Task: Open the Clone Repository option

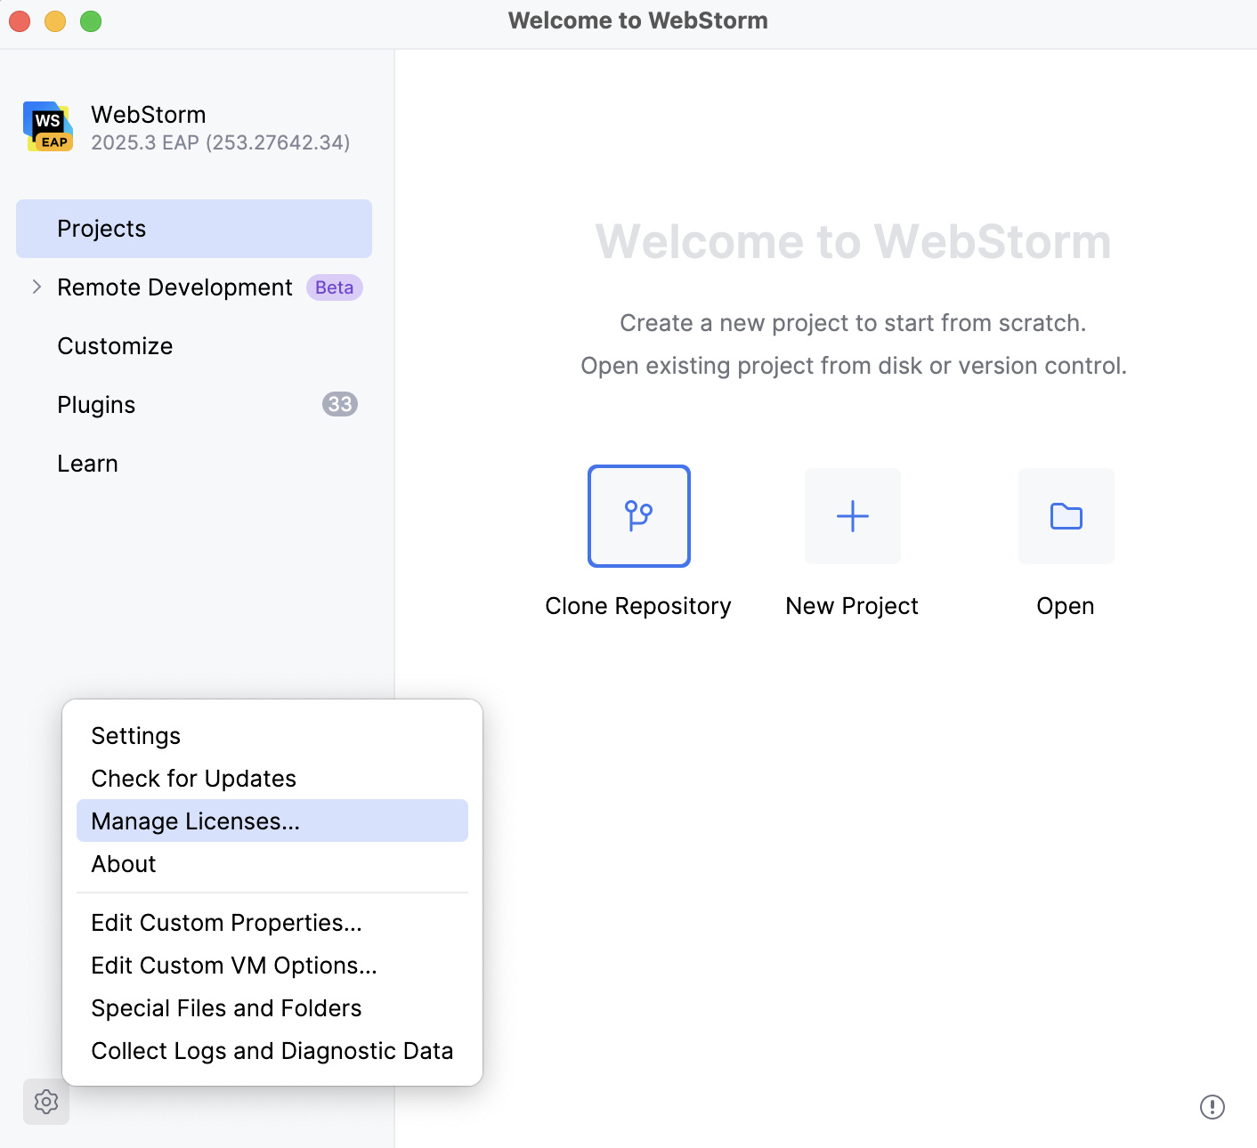Action: [x=638, y=516]
